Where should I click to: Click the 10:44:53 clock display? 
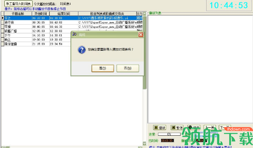[x=229, y=5]
